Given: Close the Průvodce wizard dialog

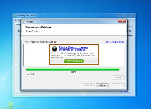Looking at the screenshot, I should (122, 21).
